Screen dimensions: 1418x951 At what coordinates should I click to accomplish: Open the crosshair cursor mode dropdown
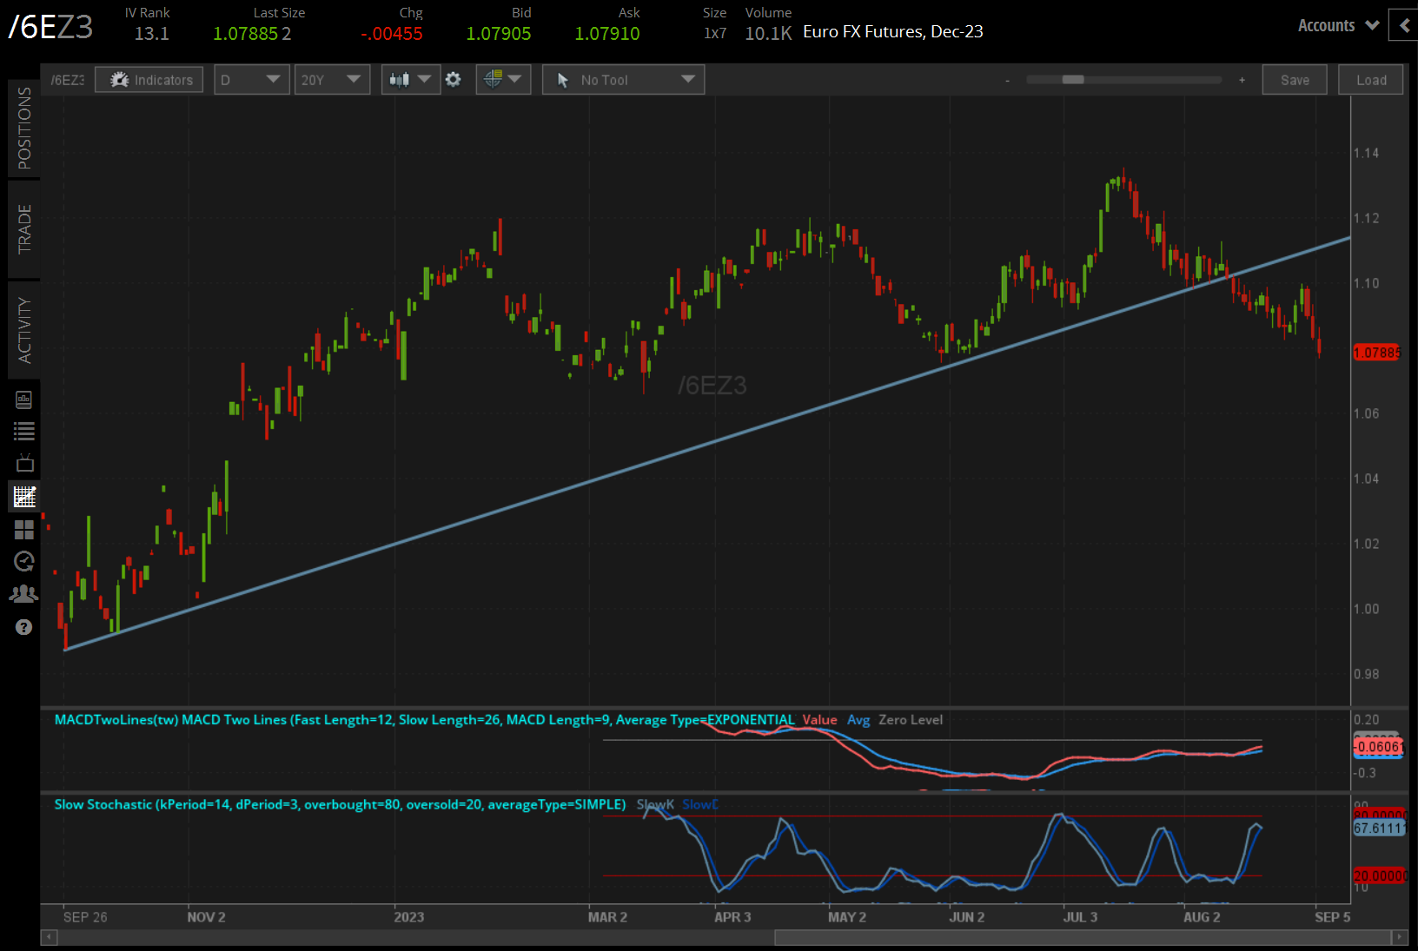(503, 80)
